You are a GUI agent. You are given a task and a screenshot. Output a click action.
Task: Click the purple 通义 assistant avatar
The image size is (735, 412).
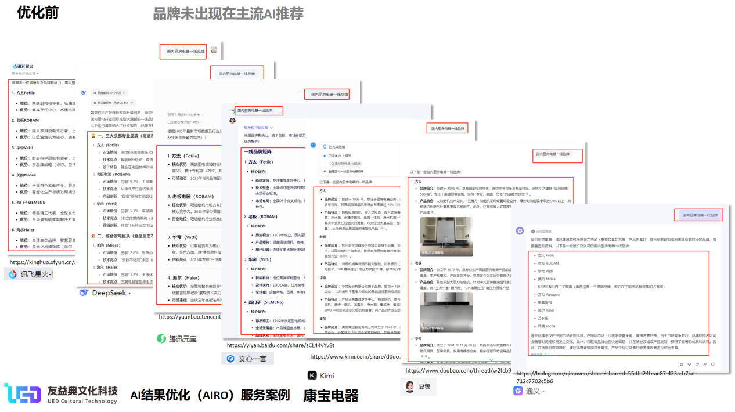[x=520, y=230]
